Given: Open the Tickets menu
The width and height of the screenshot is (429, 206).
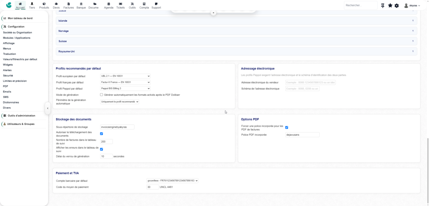Looking at the screenshot, I should pyautogui.click(x=120, y=5).
